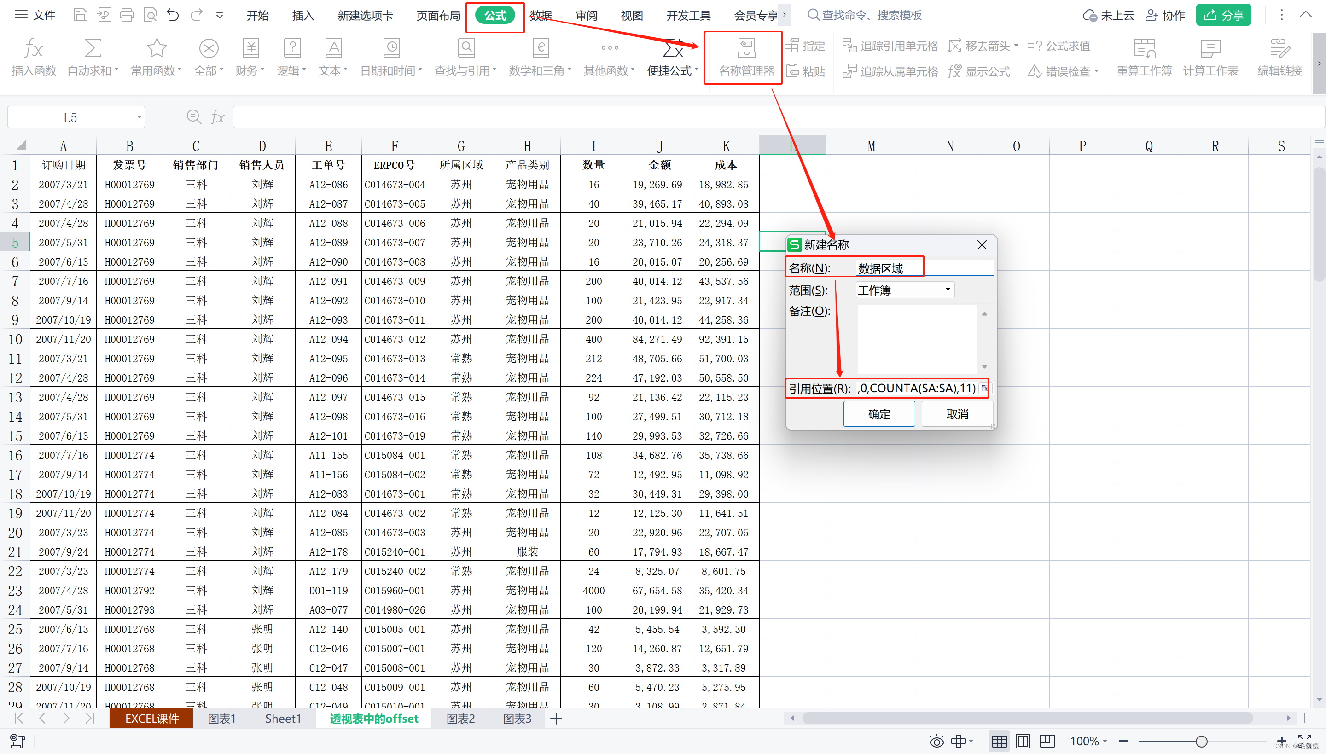Open the All functions (全部) icon
The height and width of the screenshot is (754, 1326).
click(209, 58)
